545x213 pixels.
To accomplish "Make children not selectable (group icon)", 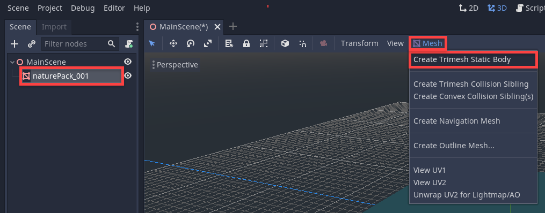I will pyautogui.click(x=264, y=43).
